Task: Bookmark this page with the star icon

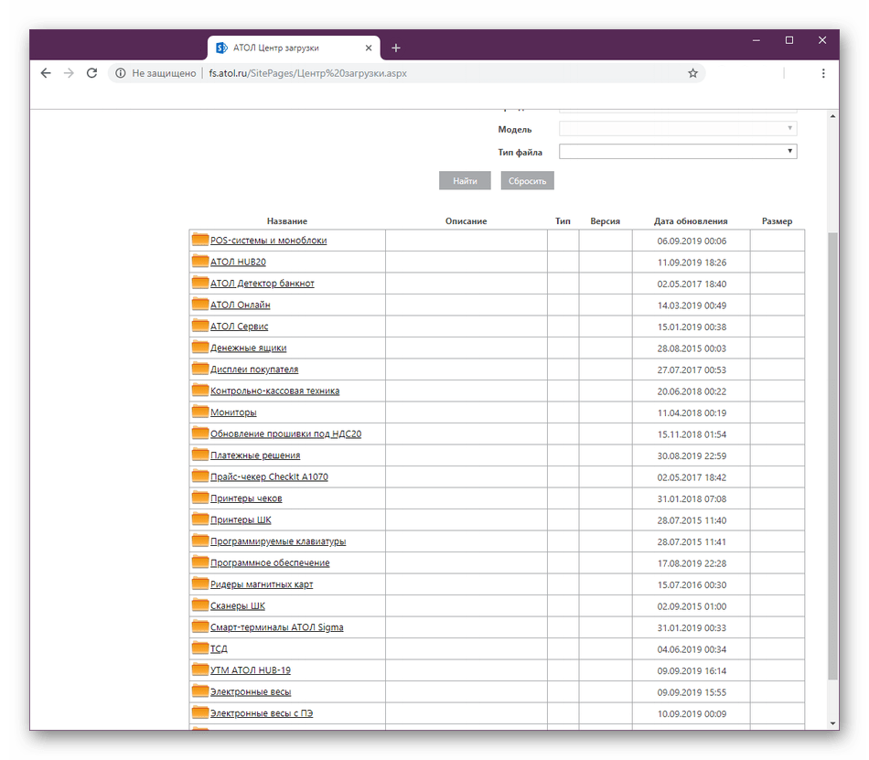Action: (x=692, y=73)
